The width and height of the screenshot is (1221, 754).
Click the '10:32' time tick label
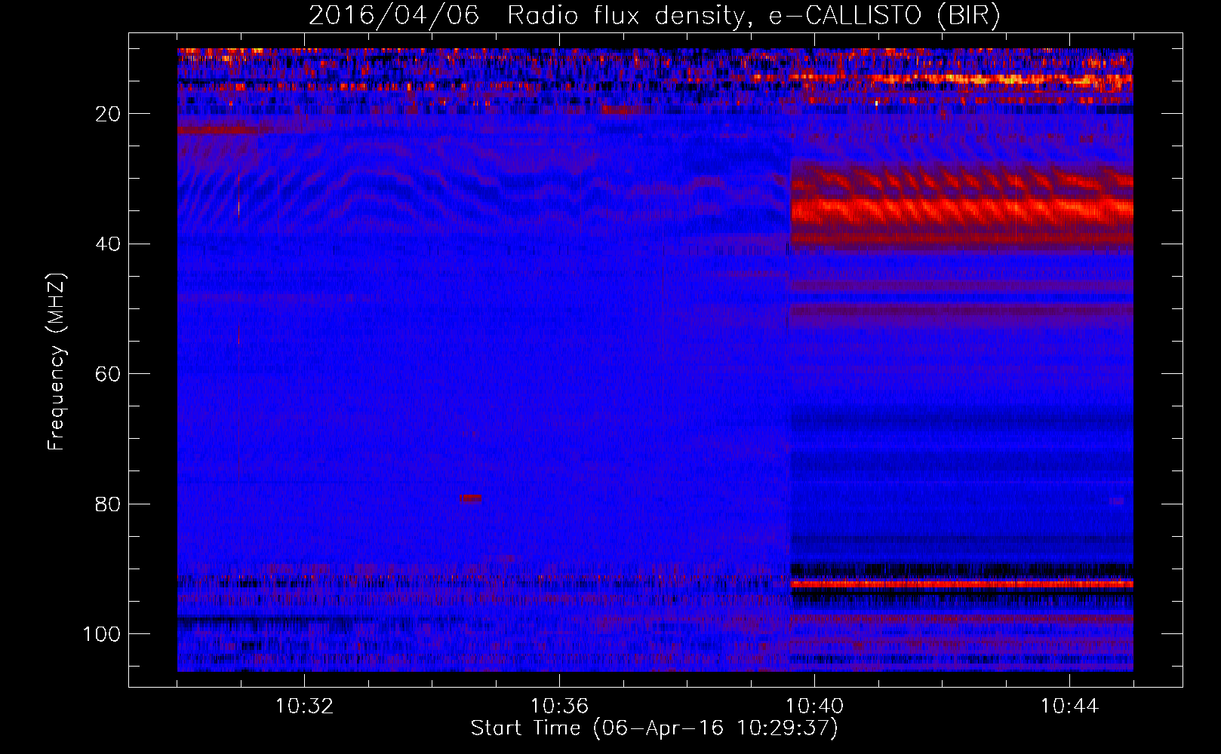pos(304,706)
